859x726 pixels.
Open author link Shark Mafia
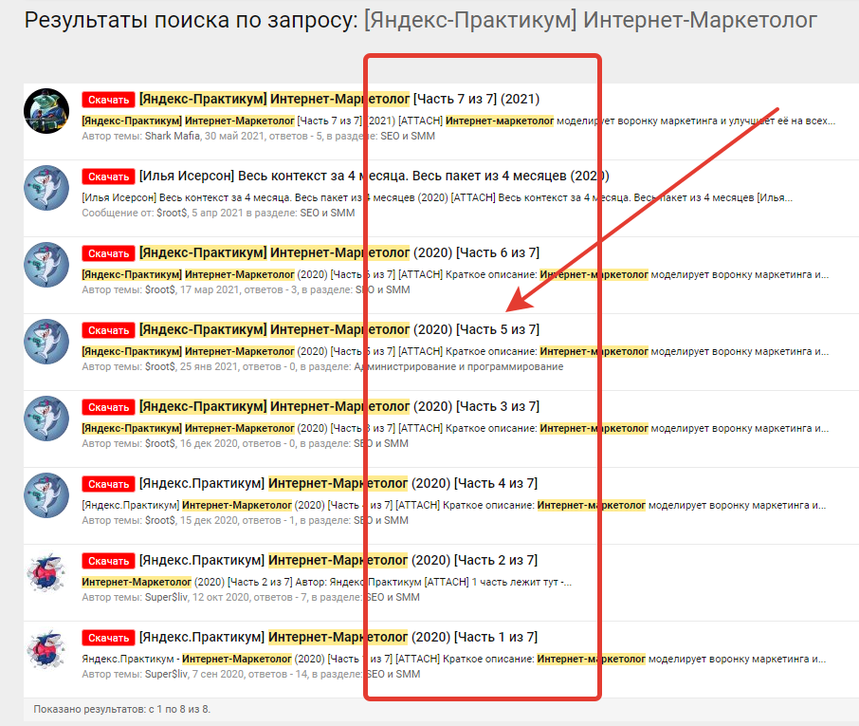tap(172, 136)
